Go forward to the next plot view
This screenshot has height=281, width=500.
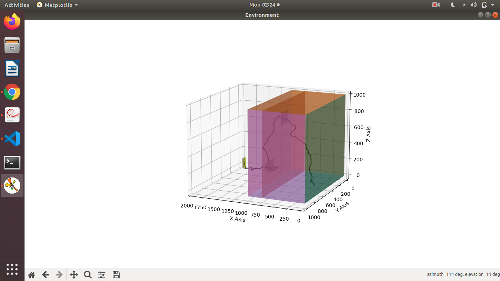coord(59,274)
